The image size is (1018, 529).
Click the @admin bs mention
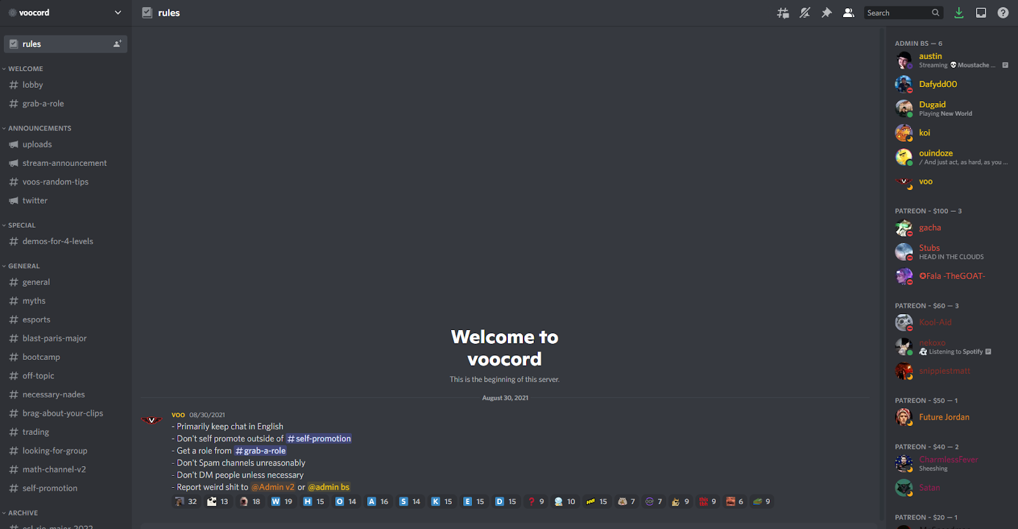tap(329, 487)
